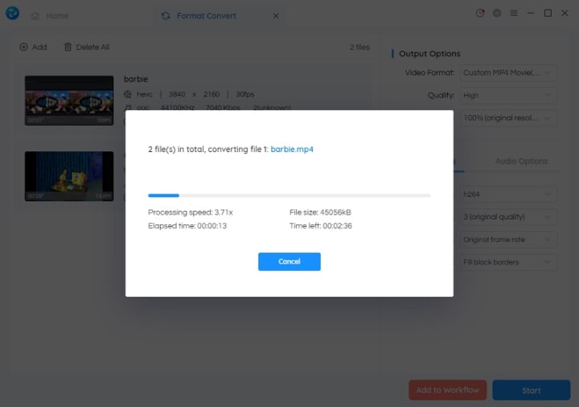Click the Elapsed time 00:00:13 text
This screenshot has height=407, width=579.
(x=187, y=226)
